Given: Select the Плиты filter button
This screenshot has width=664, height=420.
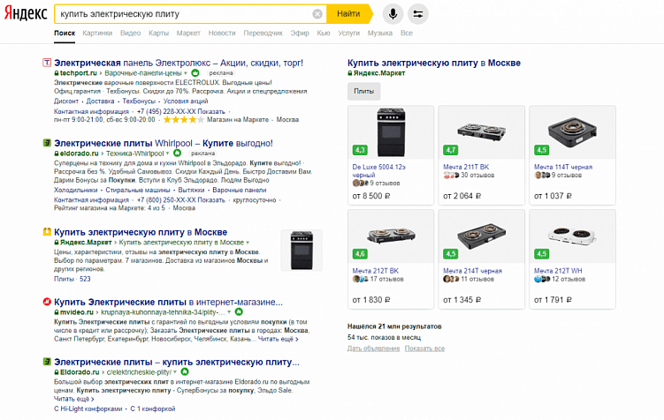Looking at the screenshot, I should 363,91.
